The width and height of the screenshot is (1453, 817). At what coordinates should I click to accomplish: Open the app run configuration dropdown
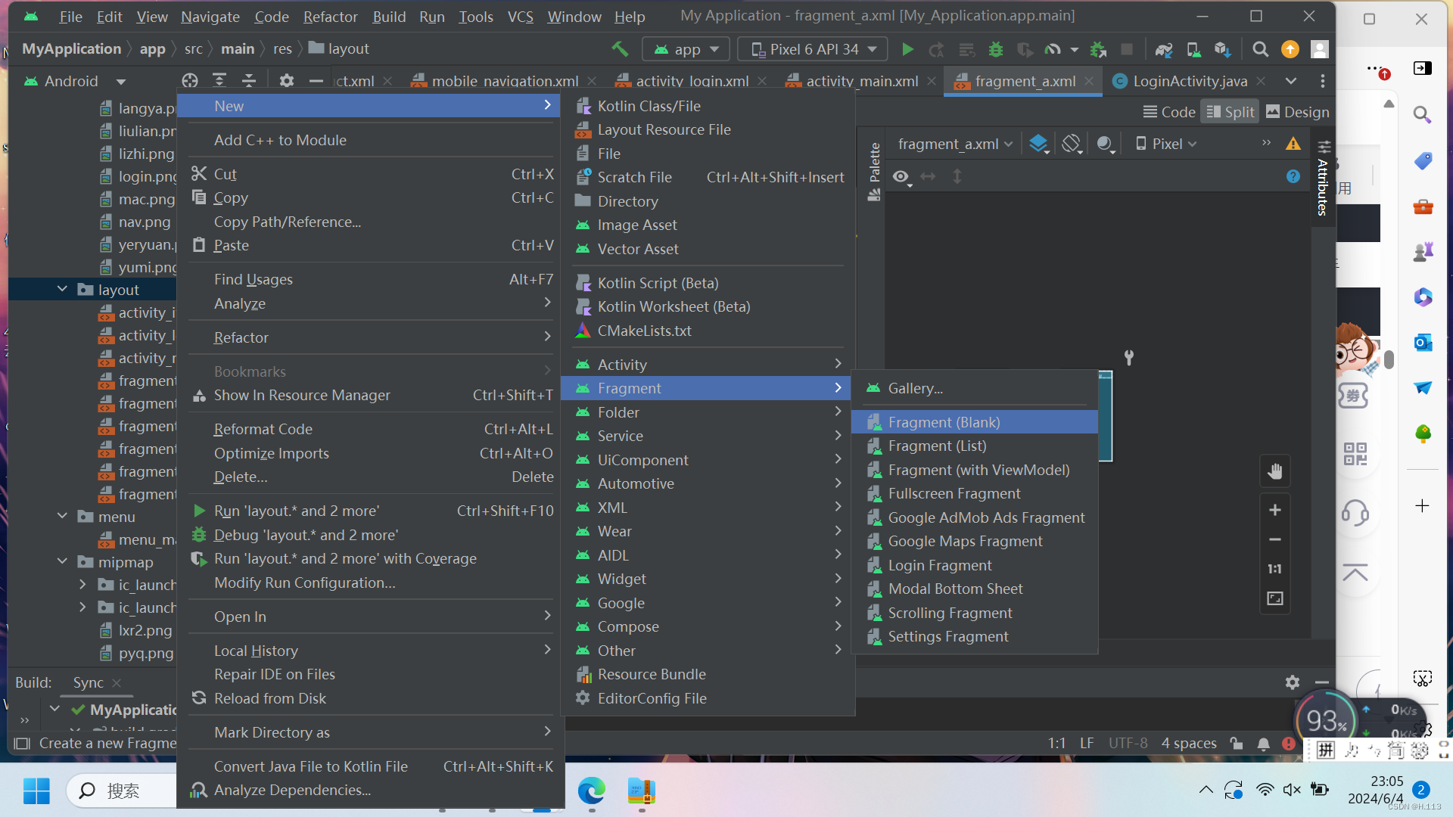(686, 49)
